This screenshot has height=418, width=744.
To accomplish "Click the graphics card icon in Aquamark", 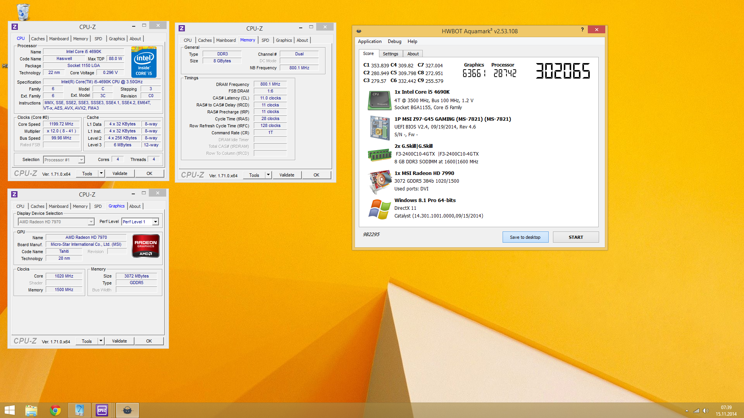I will (379, 182).
